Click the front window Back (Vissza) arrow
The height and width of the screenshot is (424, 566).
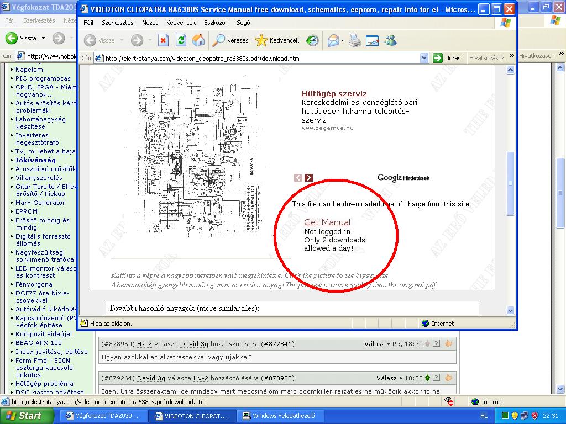[x=90, y=40]
